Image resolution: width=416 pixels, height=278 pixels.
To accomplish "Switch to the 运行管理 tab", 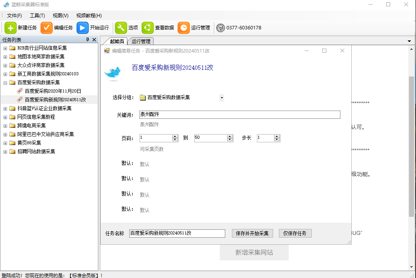I will pyautogui.click(x=141, y=41).
